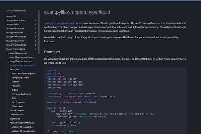The image size is (201, 134).
Task: Click the 'HYP_KEY' string in the code
Action: tap(83, 117)
